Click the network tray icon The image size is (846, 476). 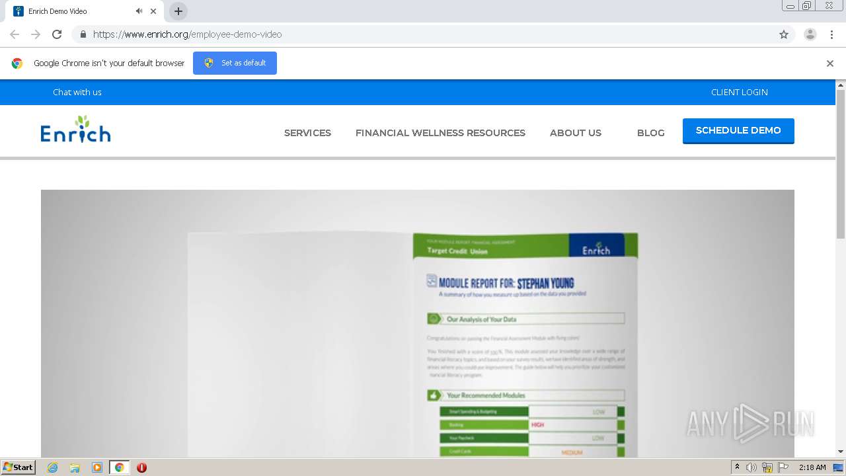point(767,467)
